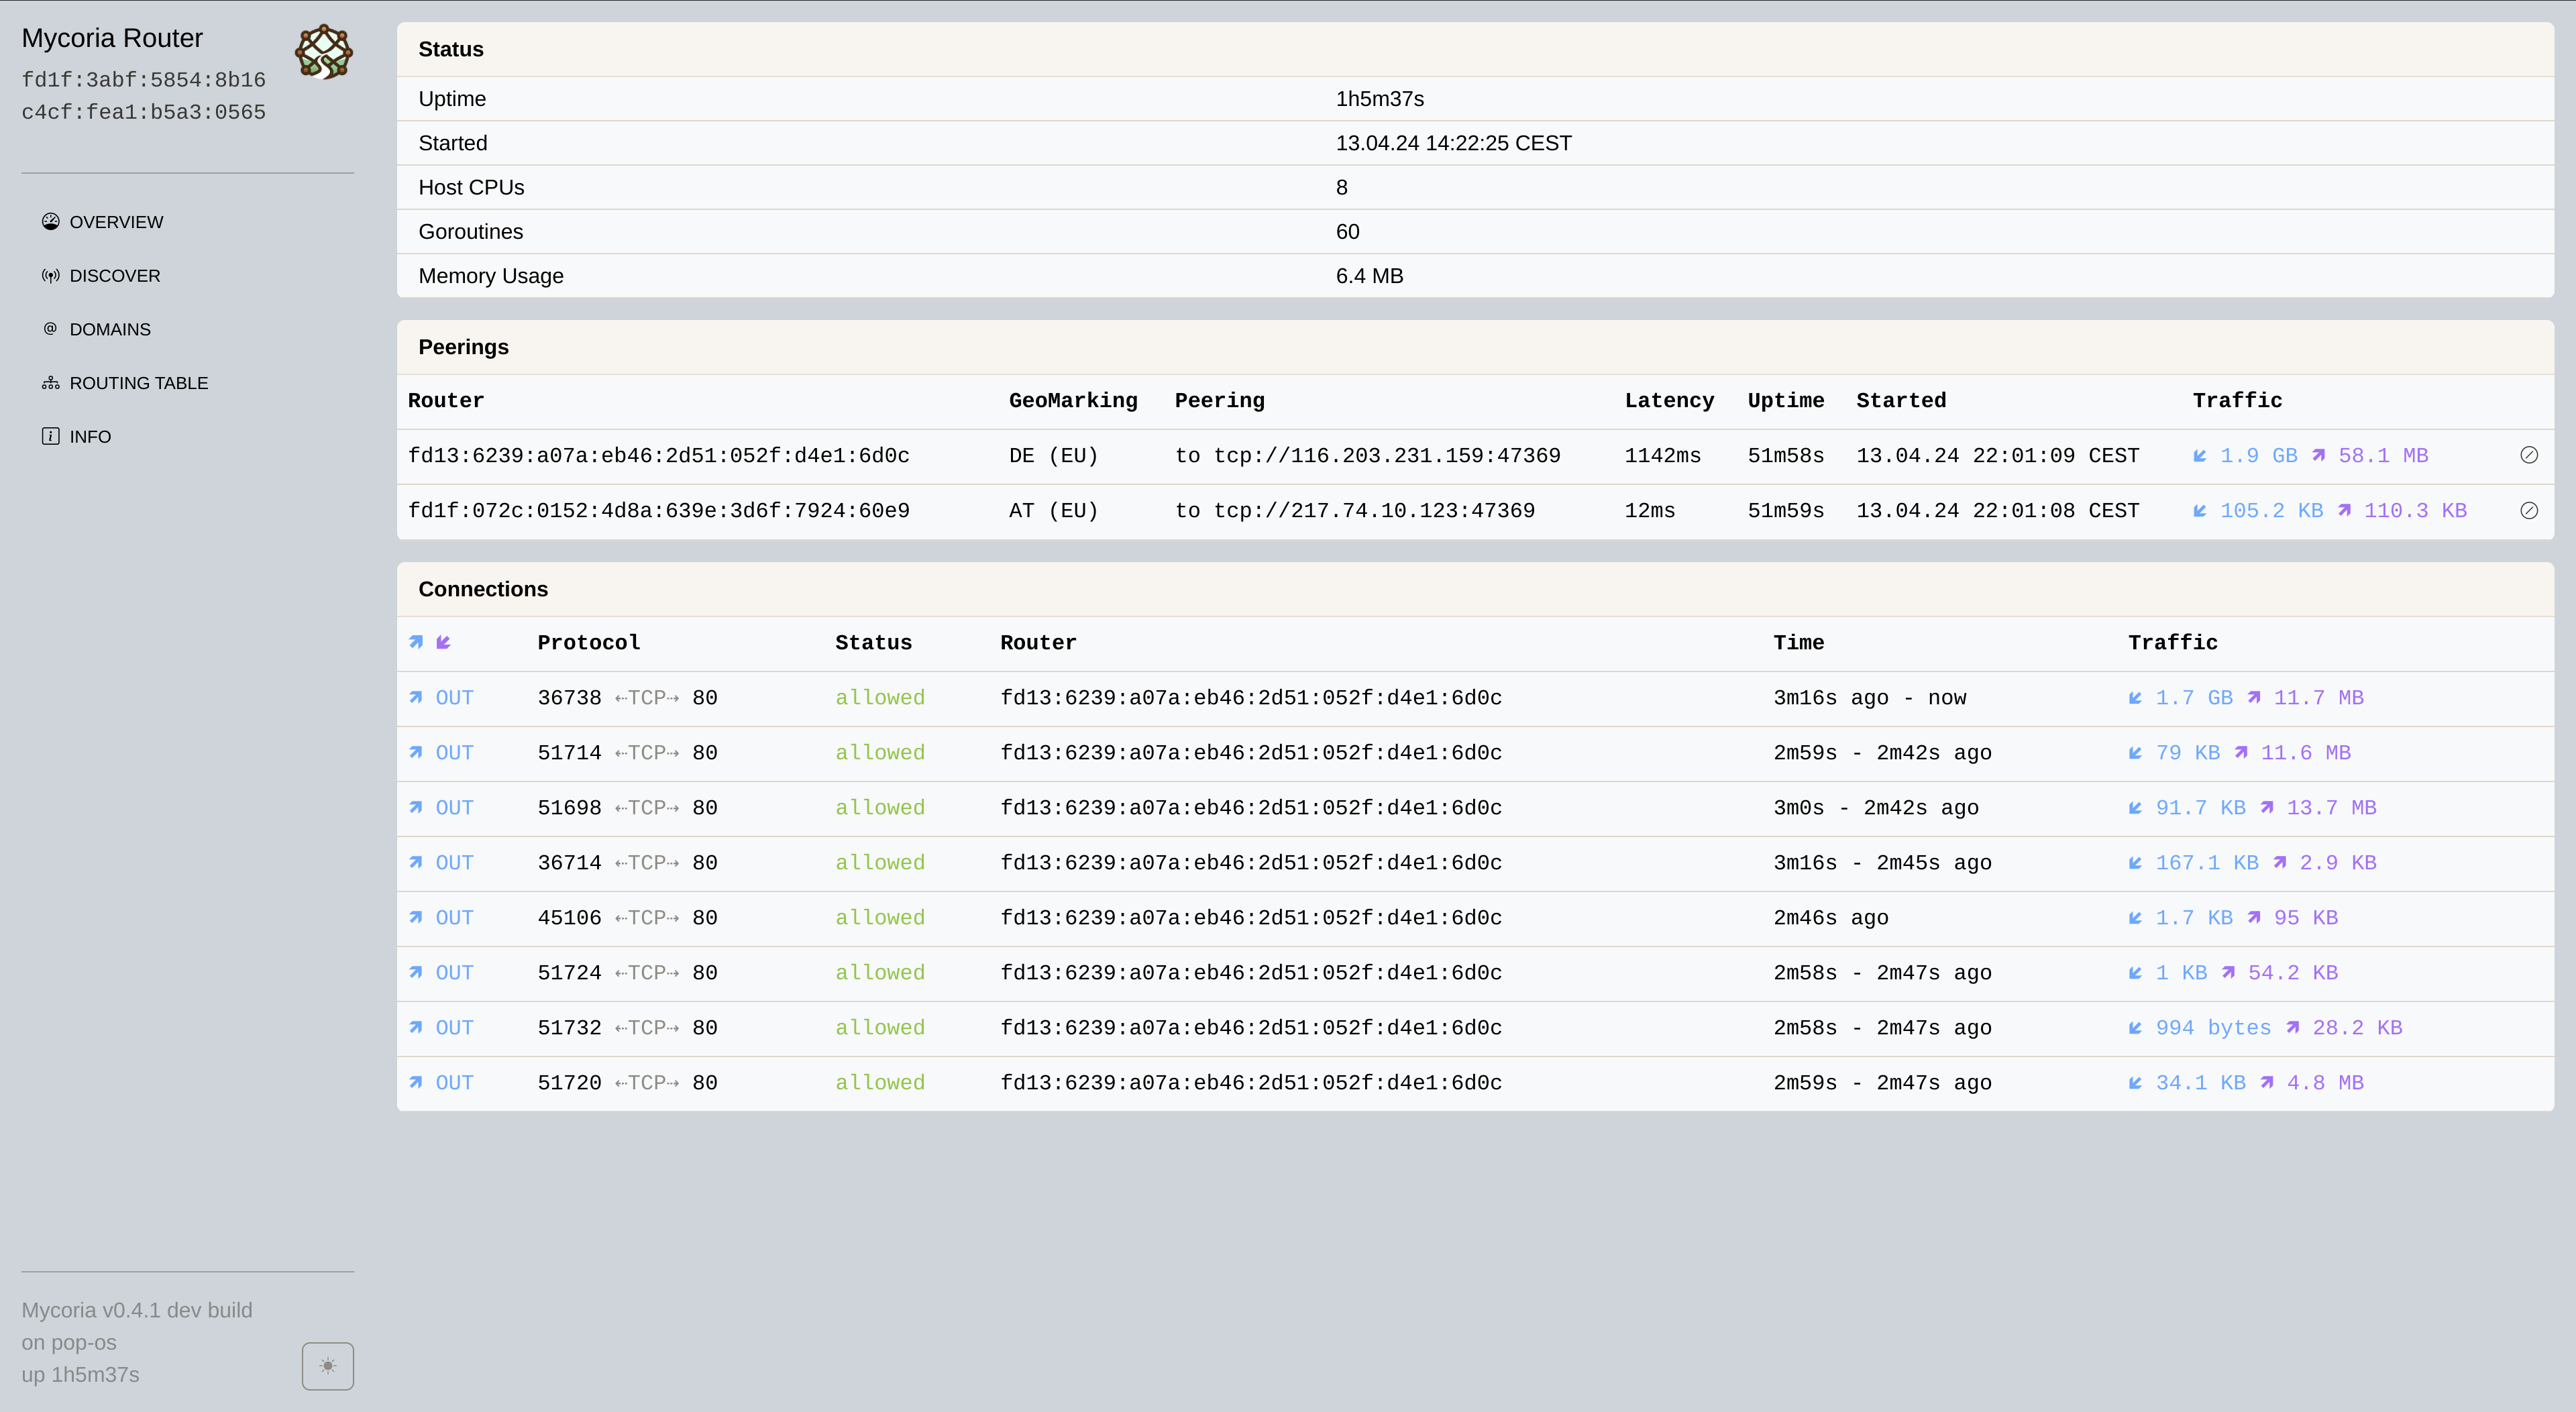Click the Router column header in Peerings
The image size is (2576, 1412).
point(445,401)
